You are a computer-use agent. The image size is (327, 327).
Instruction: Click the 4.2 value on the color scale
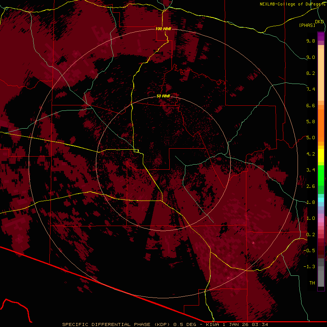(311, 154)
